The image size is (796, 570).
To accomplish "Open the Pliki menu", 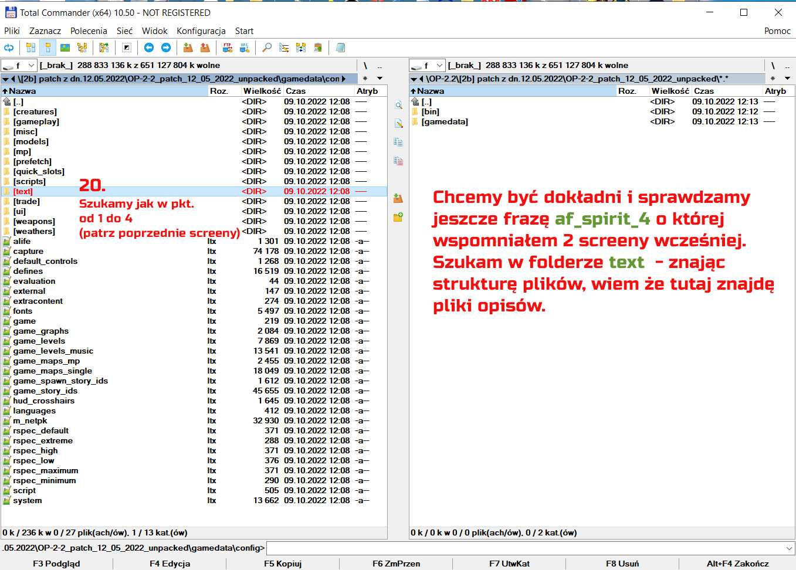I will (12, 31).
